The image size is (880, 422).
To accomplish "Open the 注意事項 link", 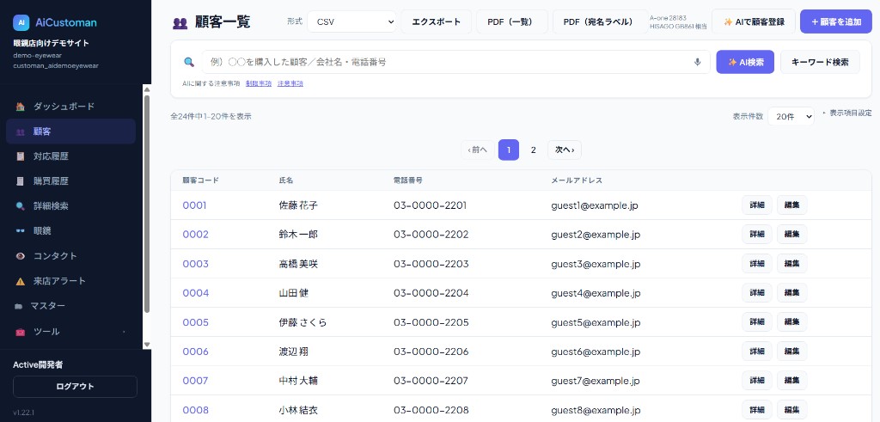I will pos(290,83).
